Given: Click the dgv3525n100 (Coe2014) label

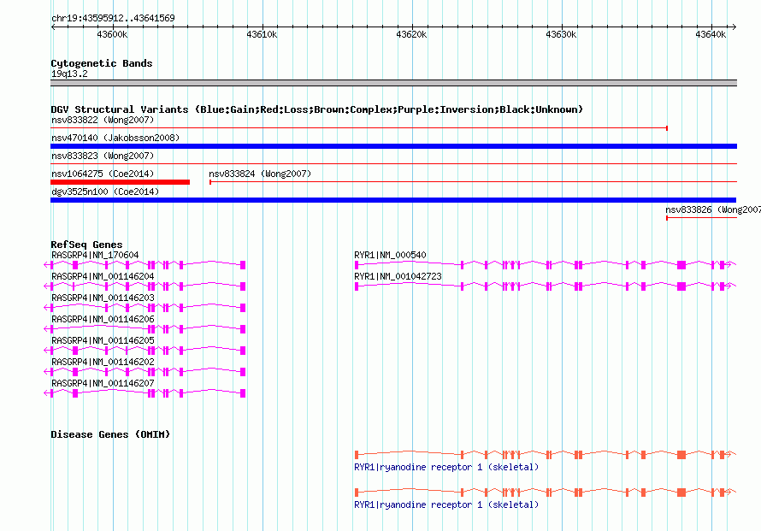Looking at the screenshot, I should pyautogui.click(x=105, y=192).
